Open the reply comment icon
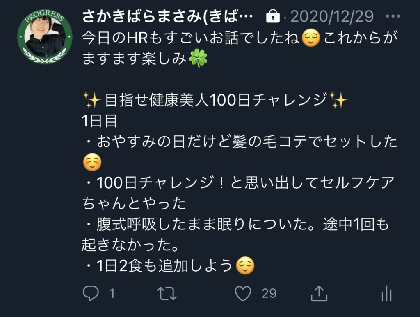This screenshot has height=317, width=420. tap(91, 294)
